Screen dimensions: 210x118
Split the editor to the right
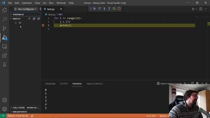coord(201,9)
